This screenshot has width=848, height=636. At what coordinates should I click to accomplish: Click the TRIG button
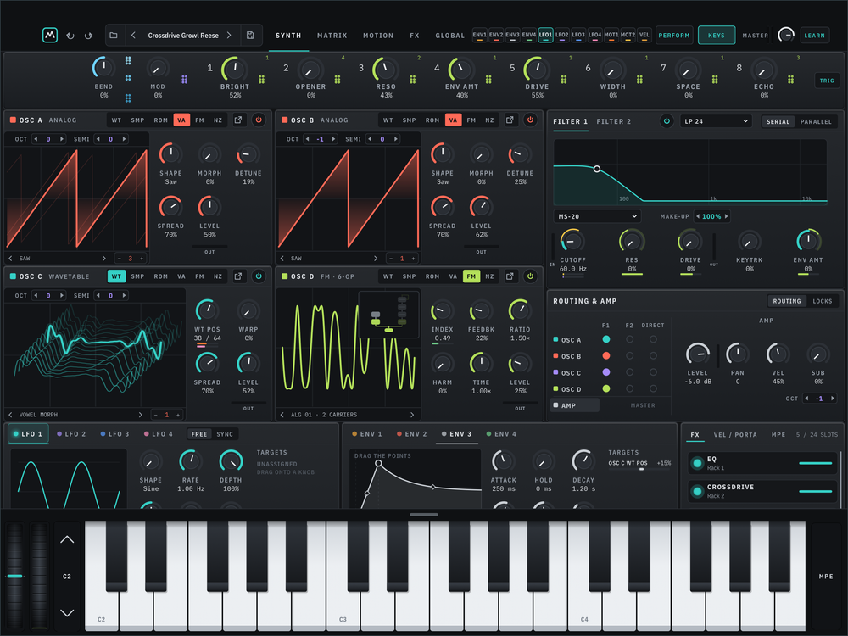click(x=827, y=81)
